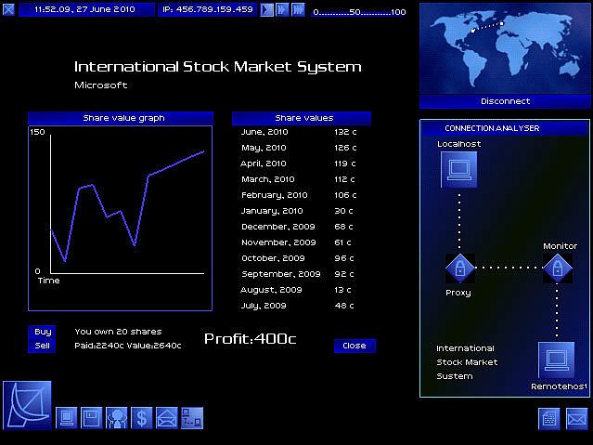This screenshot has height=445, width=593.
Task: Click the 13 c value
Action: [x=342, y=290]
